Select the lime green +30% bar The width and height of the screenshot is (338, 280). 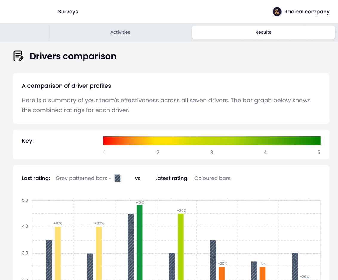click(180, 246)
